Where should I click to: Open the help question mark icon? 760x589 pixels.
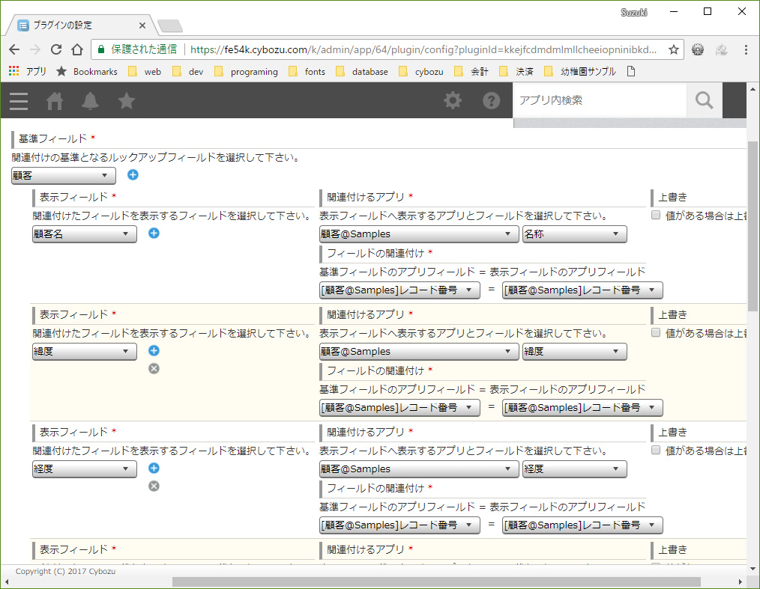pyautogui.click(x=491, y=101)
